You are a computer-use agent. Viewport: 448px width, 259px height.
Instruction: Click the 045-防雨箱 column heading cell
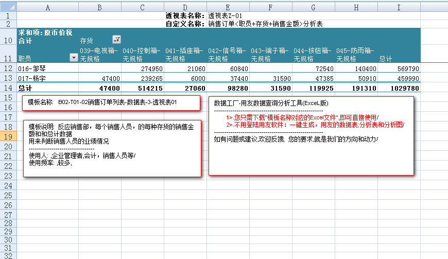tap(356, 55)
